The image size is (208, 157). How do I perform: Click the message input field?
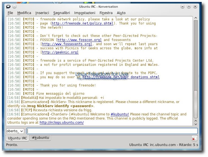(x=112, y=131)
